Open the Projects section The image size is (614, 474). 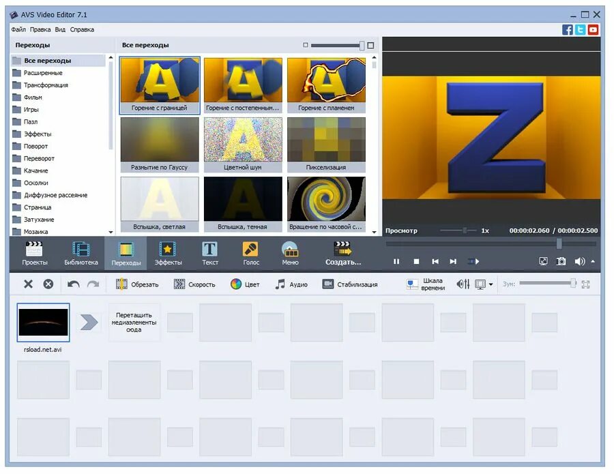pyautogui.click(x=35, y=254)
